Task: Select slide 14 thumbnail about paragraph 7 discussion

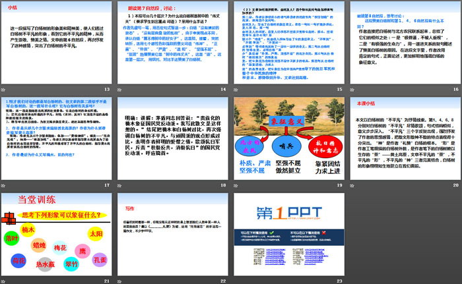Action: click(x=173, y=43)
